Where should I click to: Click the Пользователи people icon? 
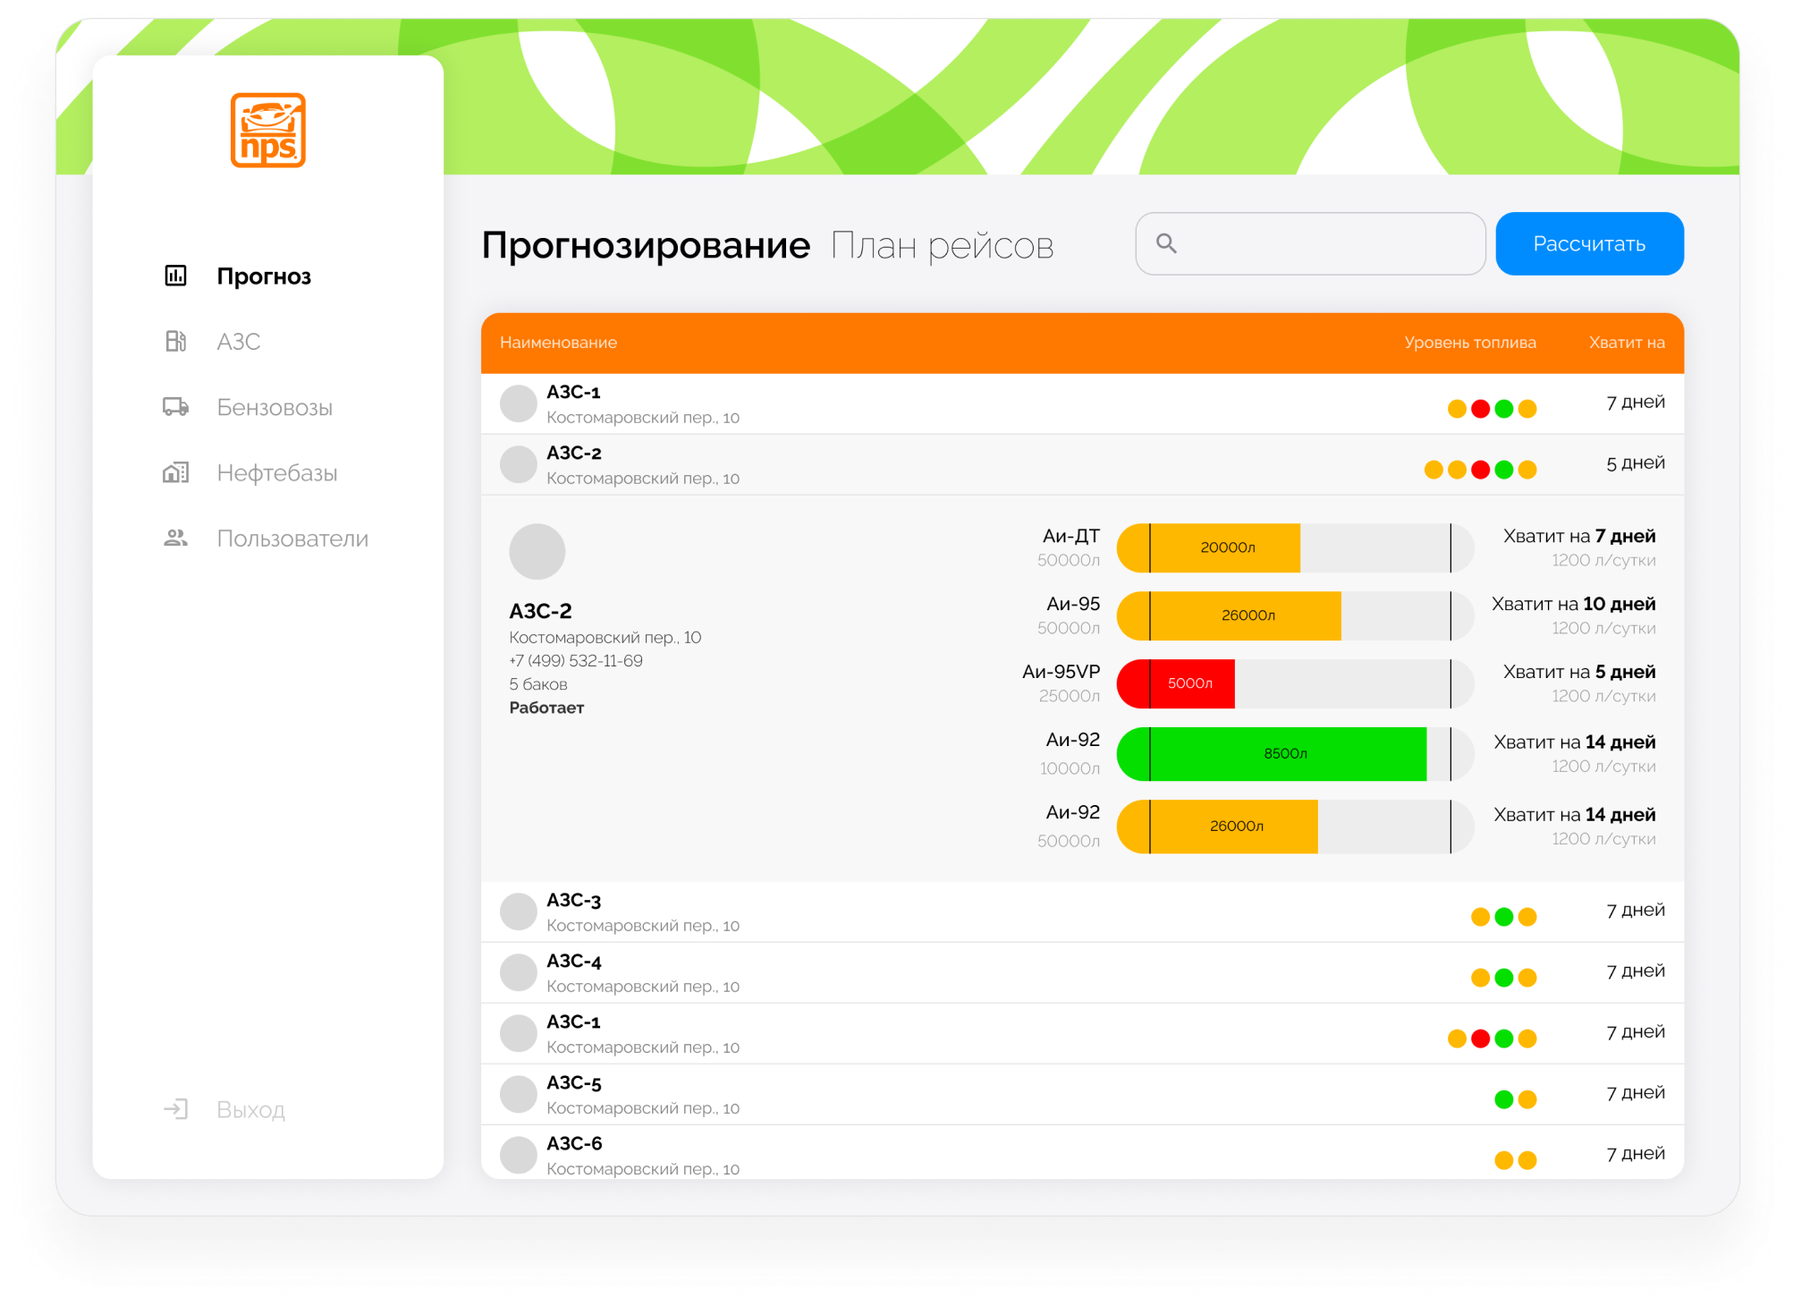[176, 538]
